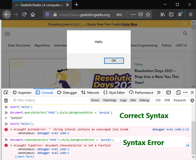Screen dimensions: 196x160
Task: Toggle the Info filter
Action: click(133, 100)
